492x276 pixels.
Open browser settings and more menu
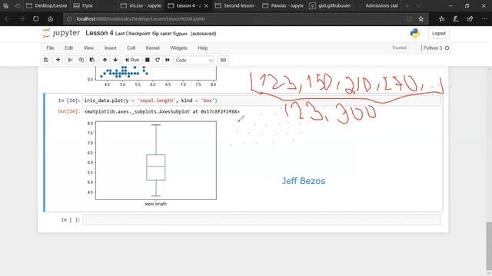pos(484,18)
